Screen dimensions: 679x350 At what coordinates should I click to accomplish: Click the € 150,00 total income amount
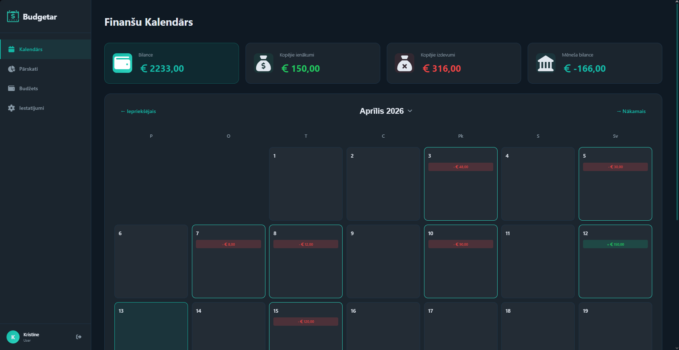click(301, 68)
